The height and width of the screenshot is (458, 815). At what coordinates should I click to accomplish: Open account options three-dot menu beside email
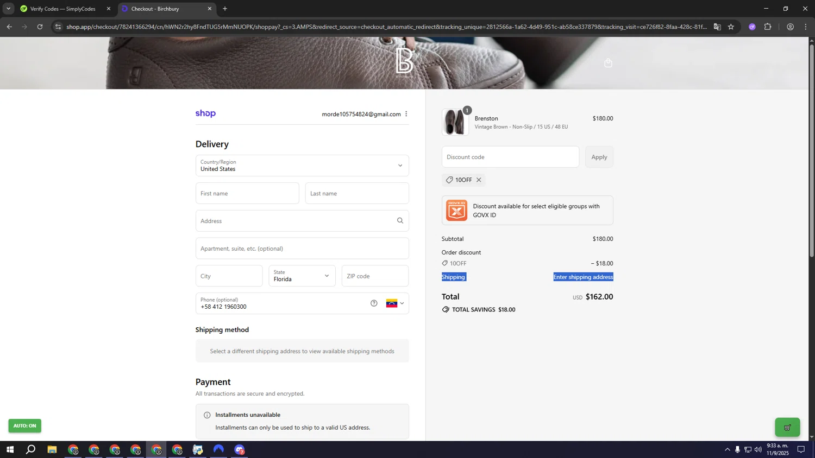406,114
